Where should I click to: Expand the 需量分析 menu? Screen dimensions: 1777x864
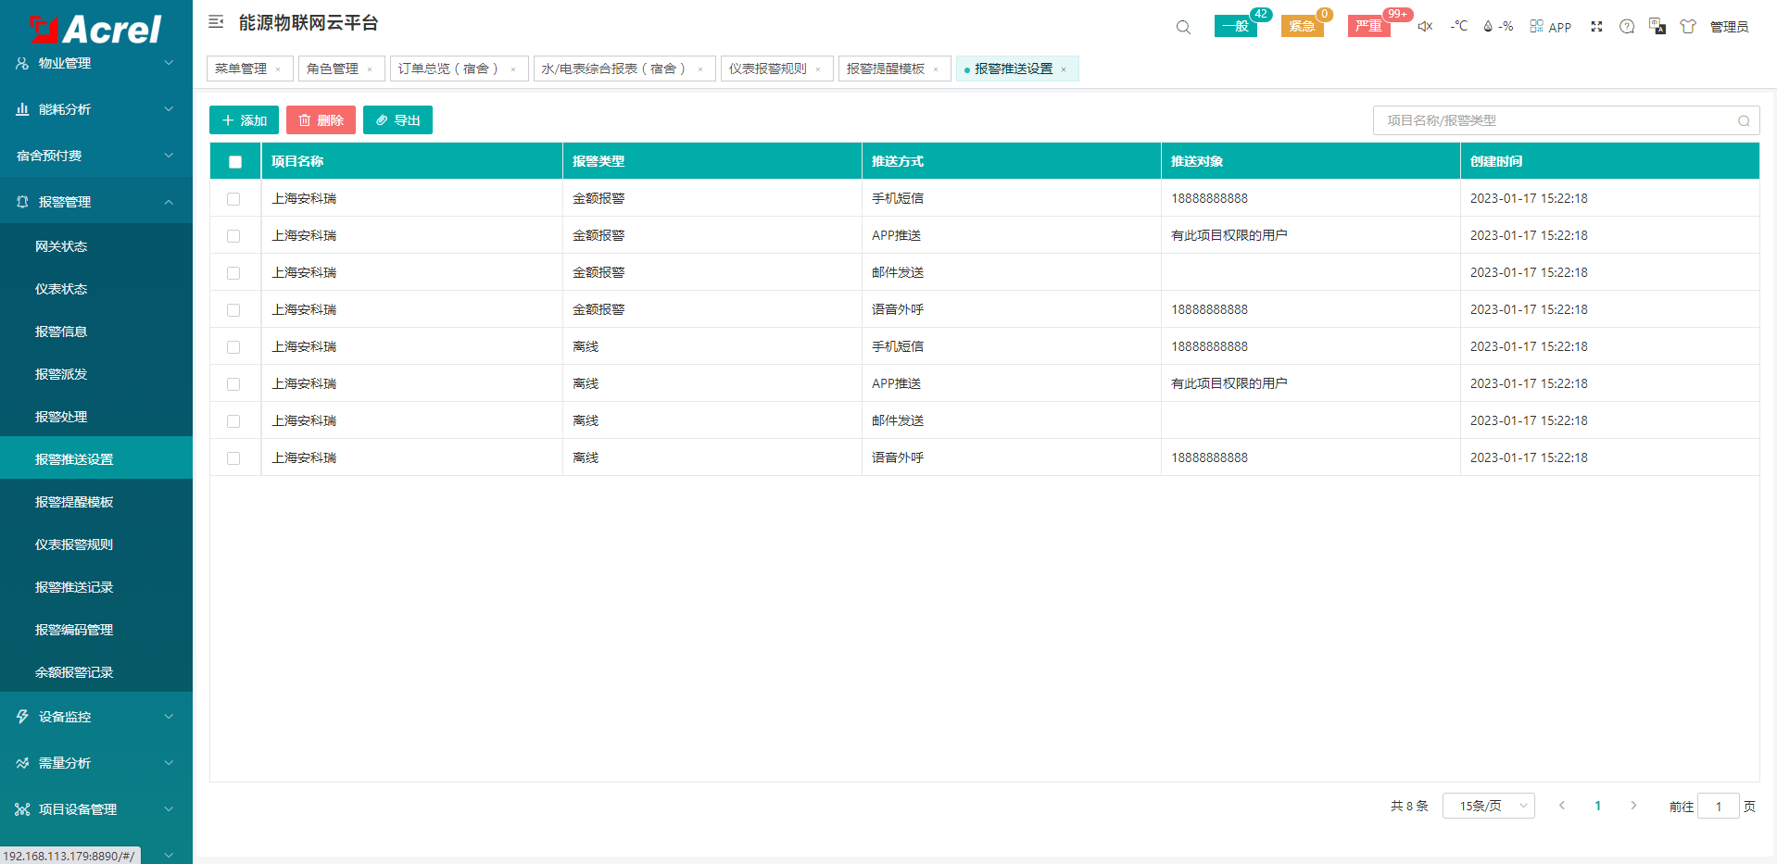coord(96,763)
